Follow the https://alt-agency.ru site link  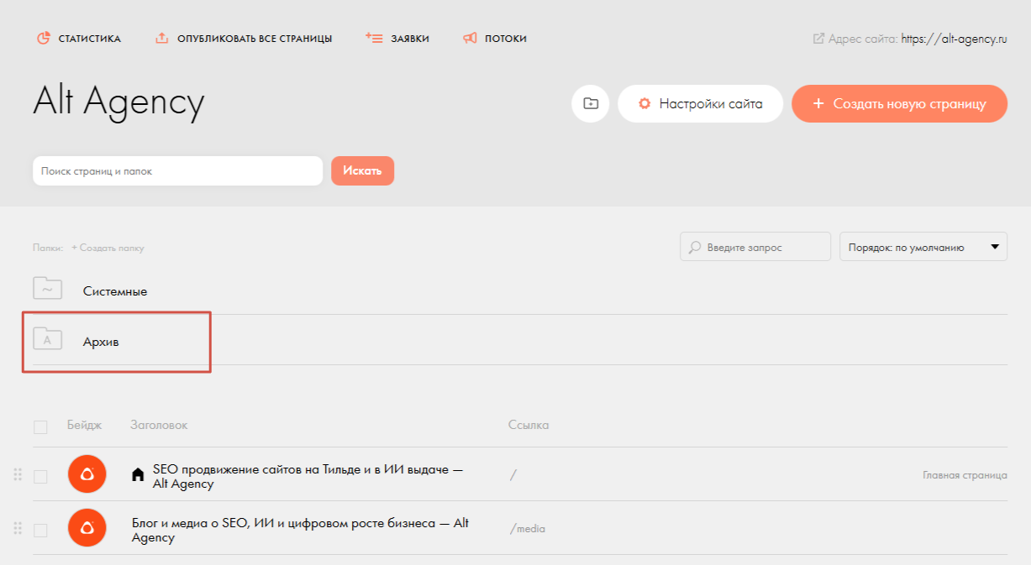[x=954, y=39]
